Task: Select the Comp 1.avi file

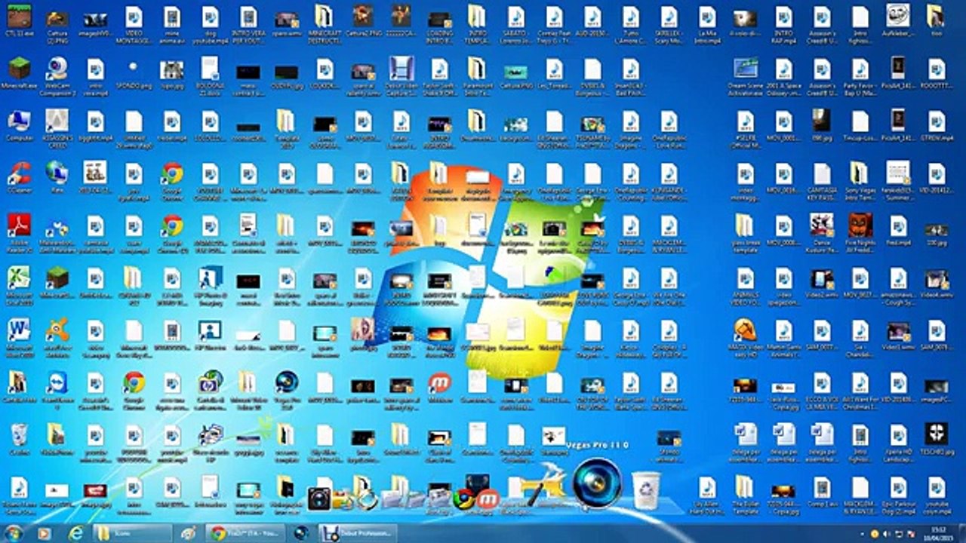Action: click(822, 492)
